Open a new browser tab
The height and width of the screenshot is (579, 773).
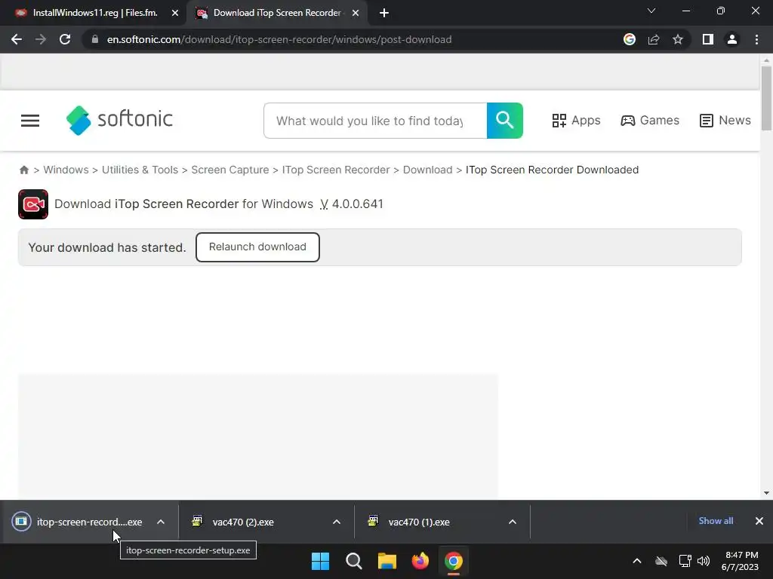[x=384, y=14]
